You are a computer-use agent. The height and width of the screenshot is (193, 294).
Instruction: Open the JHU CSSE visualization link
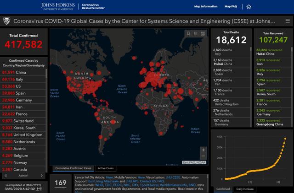[x=173, y=177]
